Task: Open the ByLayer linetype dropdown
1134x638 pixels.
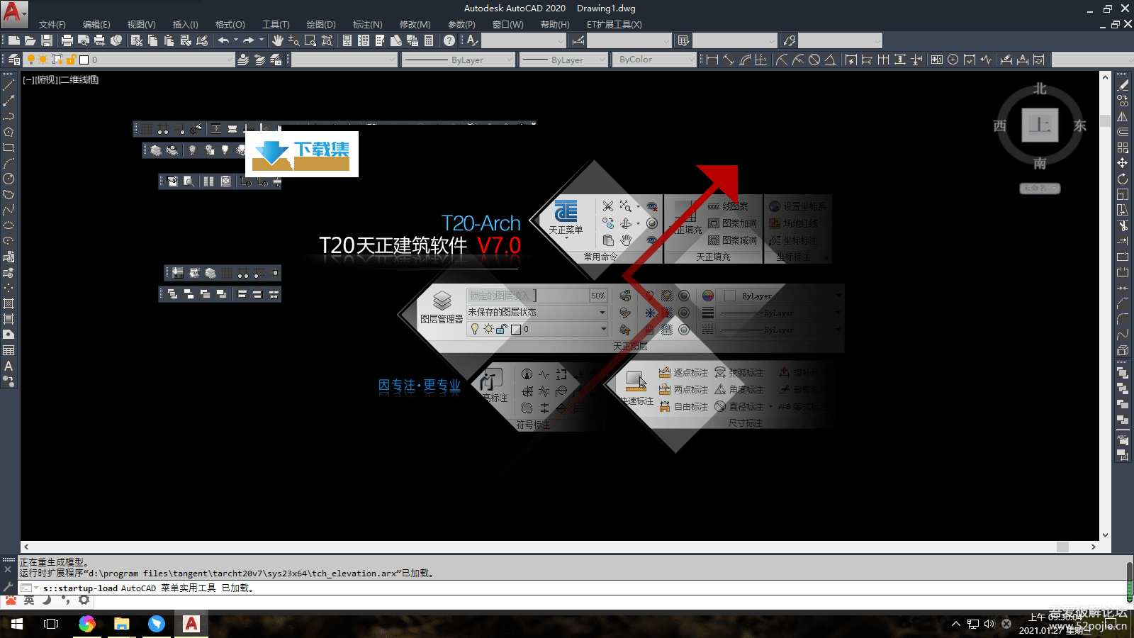Action: coord(458,60)
